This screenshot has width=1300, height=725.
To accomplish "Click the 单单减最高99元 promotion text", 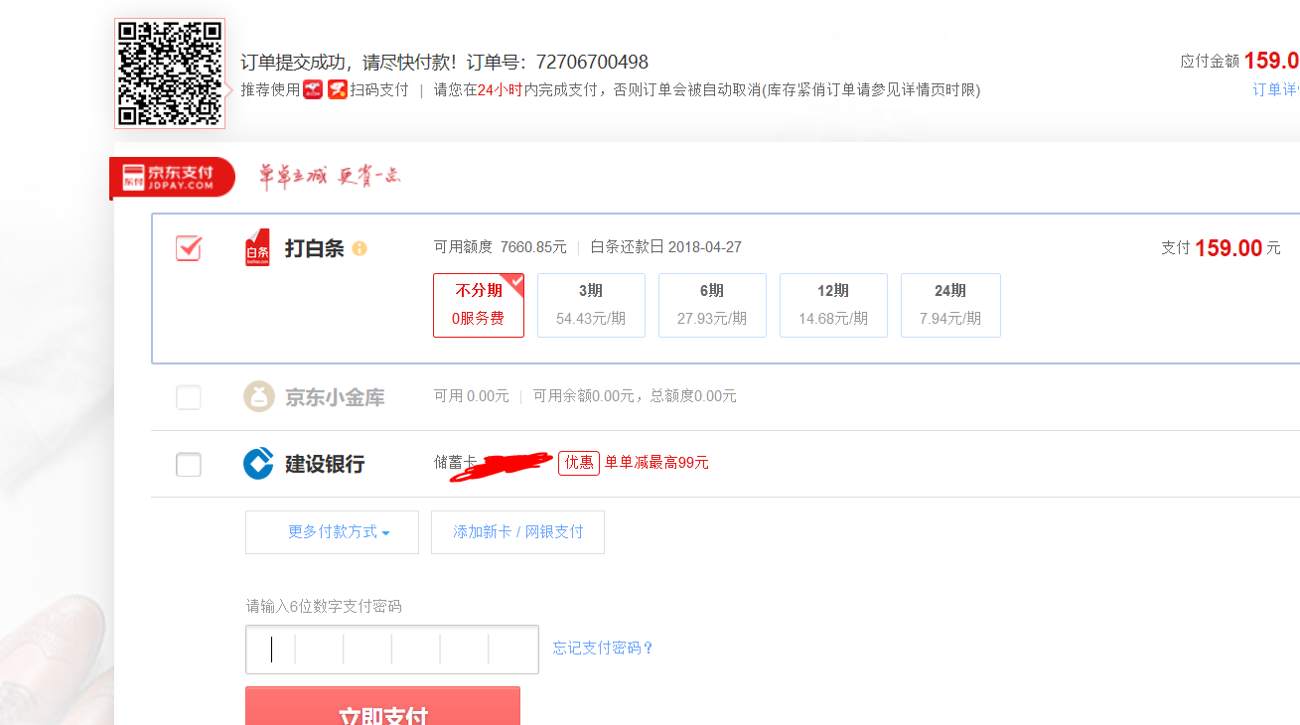I will [x=656, y=462].
